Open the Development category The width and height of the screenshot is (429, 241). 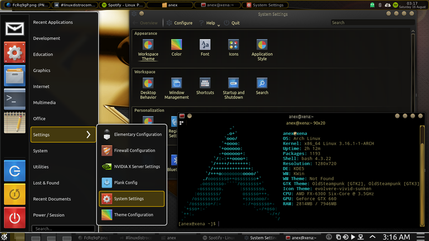[x=63, y=38]
